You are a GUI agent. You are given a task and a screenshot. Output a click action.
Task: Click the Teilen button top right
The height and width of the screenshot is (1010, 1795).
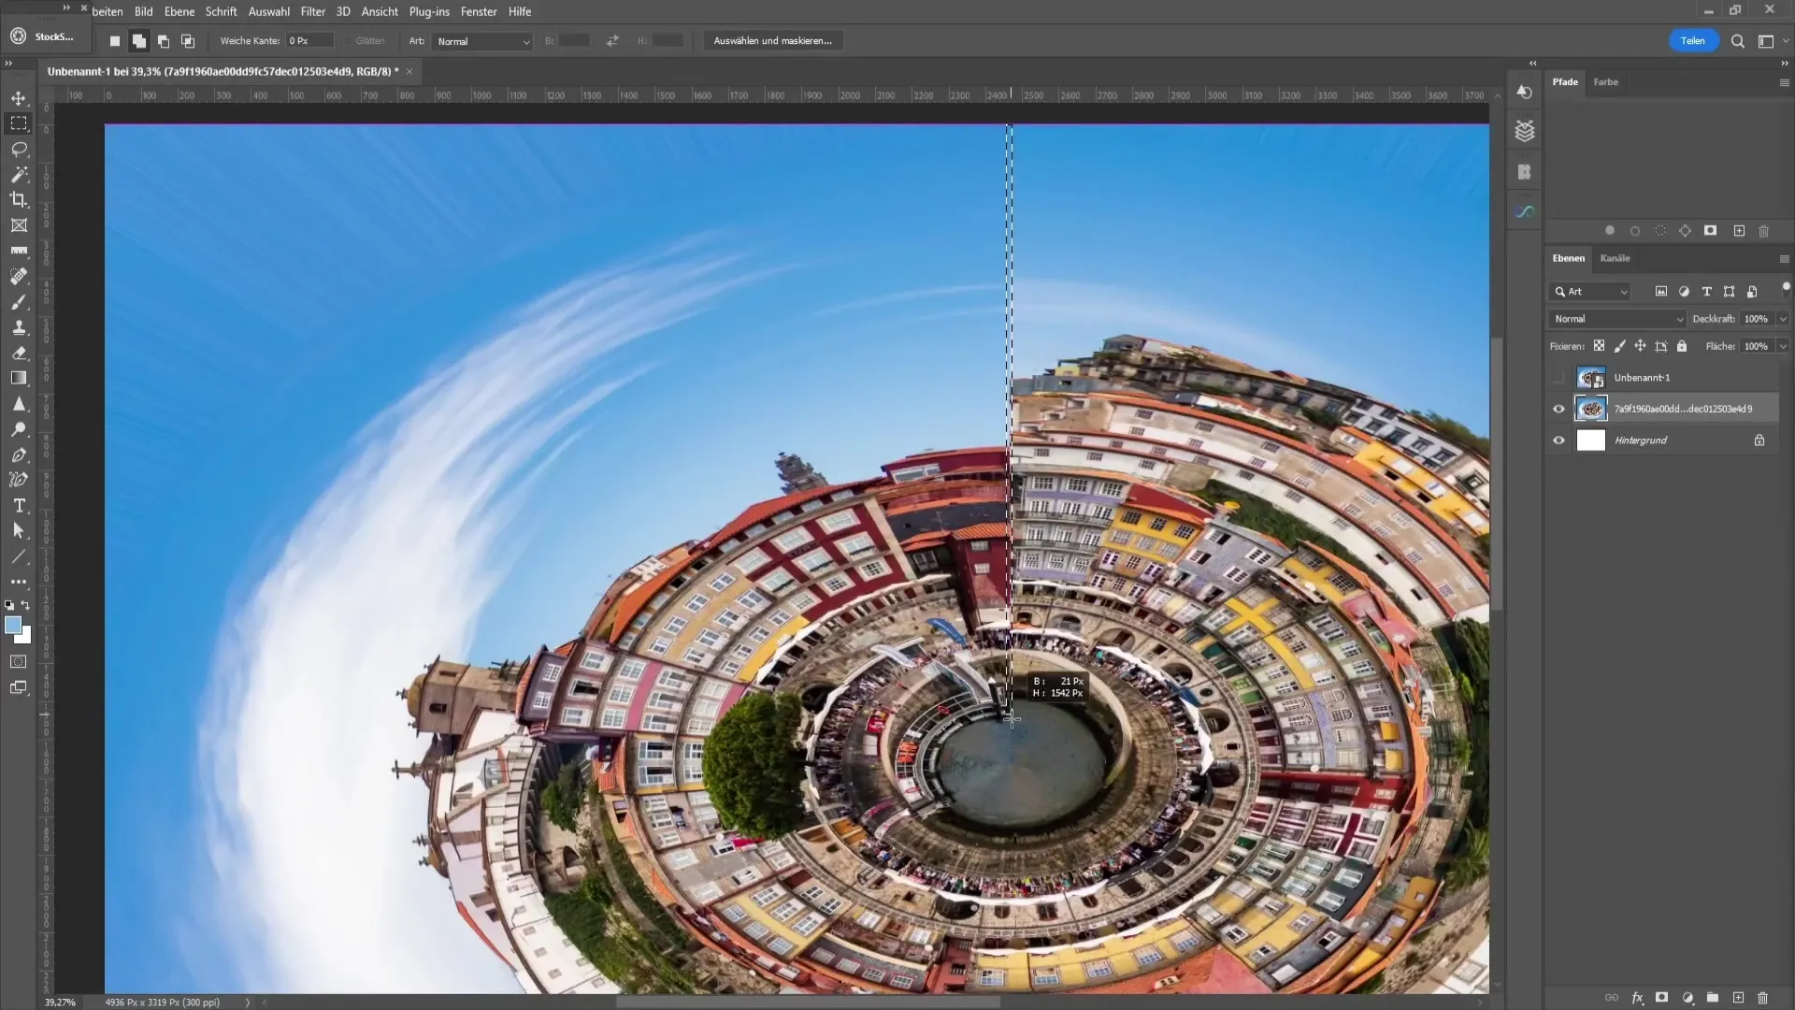point(1693,41)
